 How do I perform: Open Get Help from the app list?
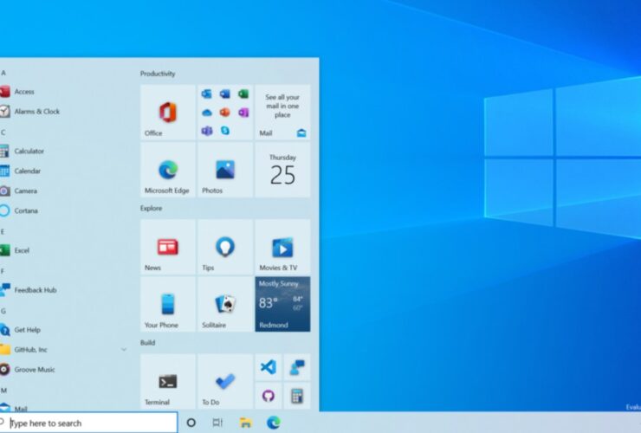[66, 330]
